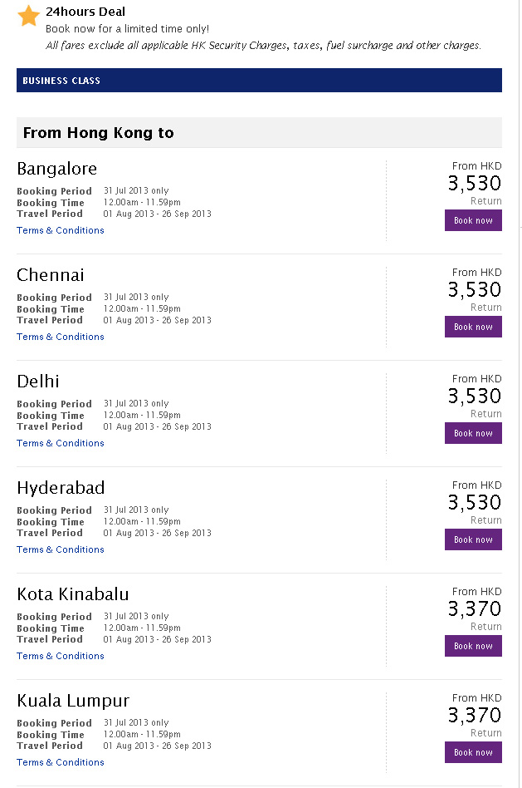Click the 24hours Deal title text
This screenshot has width=522, height=788.
[x=85, y=12]
